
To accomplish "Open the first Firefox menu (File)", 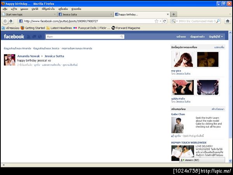I will [x=5, y=9].
